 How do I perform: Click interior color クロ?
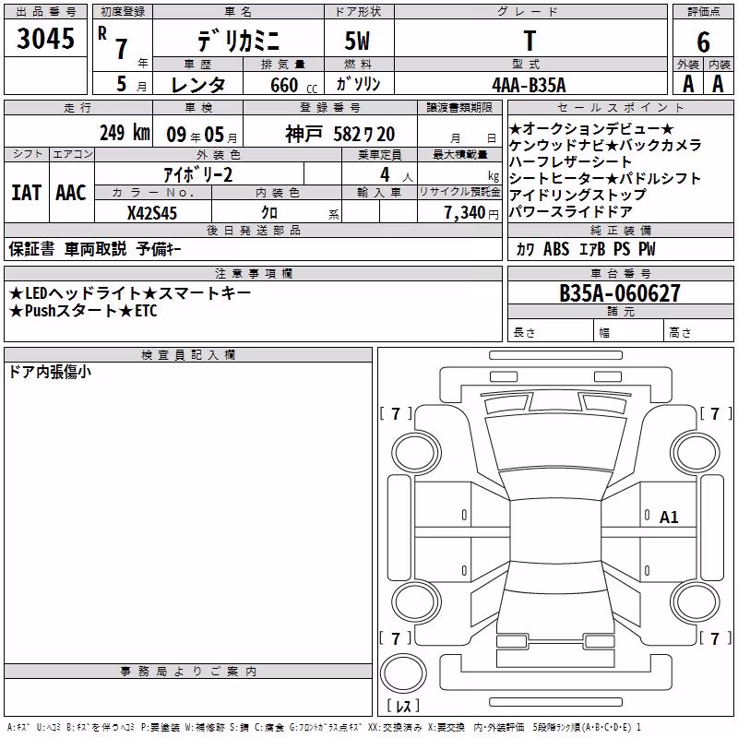pos(269,213)
